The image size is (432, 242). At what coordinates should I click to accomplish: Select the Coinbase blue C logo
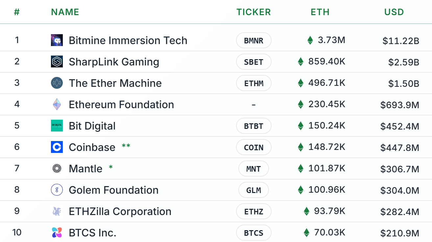57,147
